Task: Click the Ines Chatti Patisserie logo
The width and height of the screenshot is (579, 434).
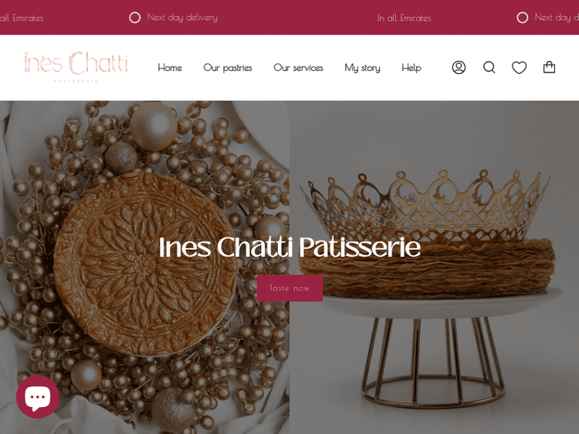Action: pyautogui.click(x=76, y=67)
